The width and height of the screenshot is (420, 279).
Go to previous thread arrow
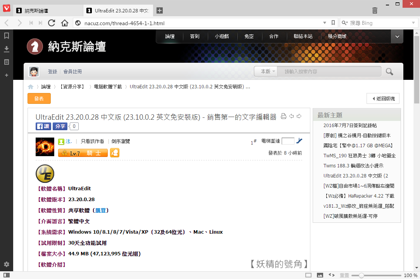pyautogui.click(x=291, y=116)
